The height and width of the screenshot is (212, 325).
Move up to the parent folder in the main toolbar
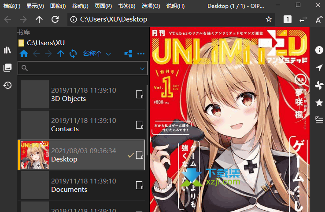39,20
